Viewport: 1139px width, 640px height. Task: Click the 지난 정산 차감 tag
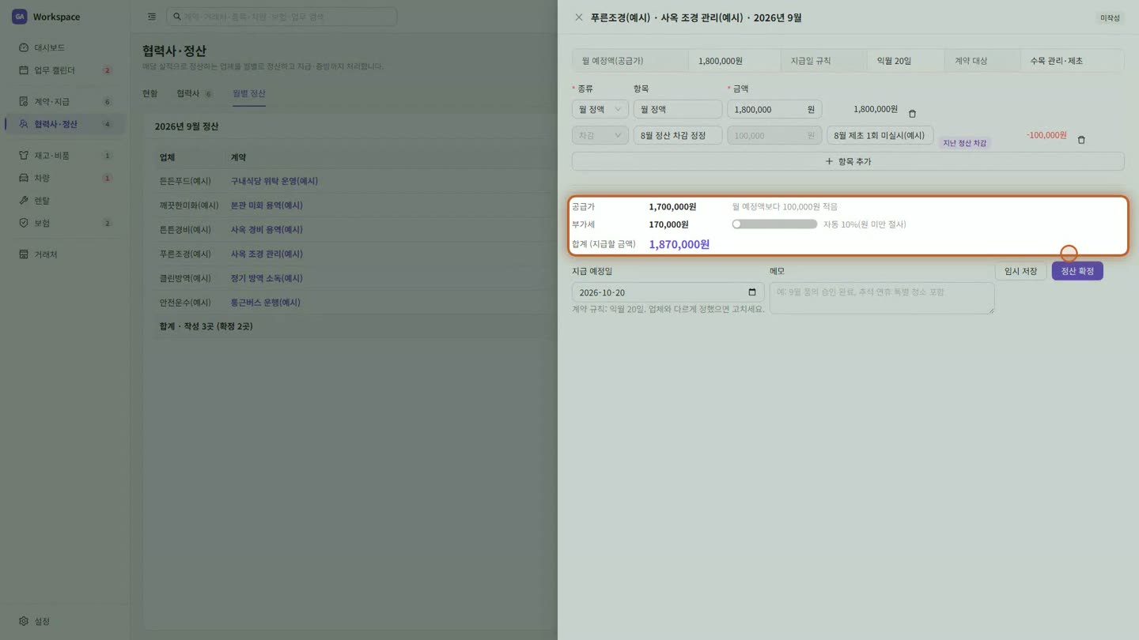(x=964, y=143)
